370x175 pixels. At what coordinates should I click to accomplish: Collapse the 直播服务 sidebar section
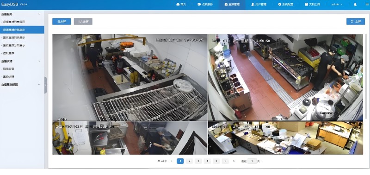39,14
